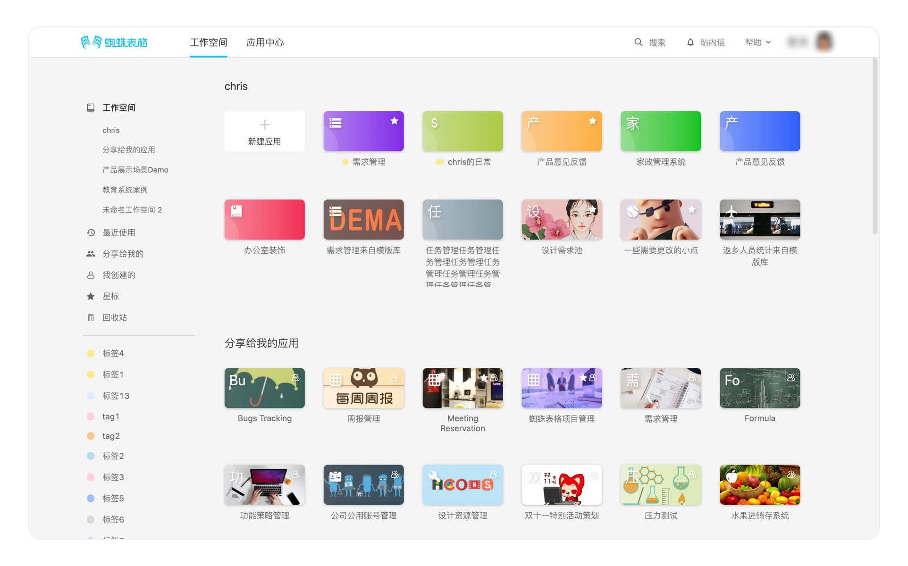
Task: Click 设计需求池 app label
Action: (562, 250)
